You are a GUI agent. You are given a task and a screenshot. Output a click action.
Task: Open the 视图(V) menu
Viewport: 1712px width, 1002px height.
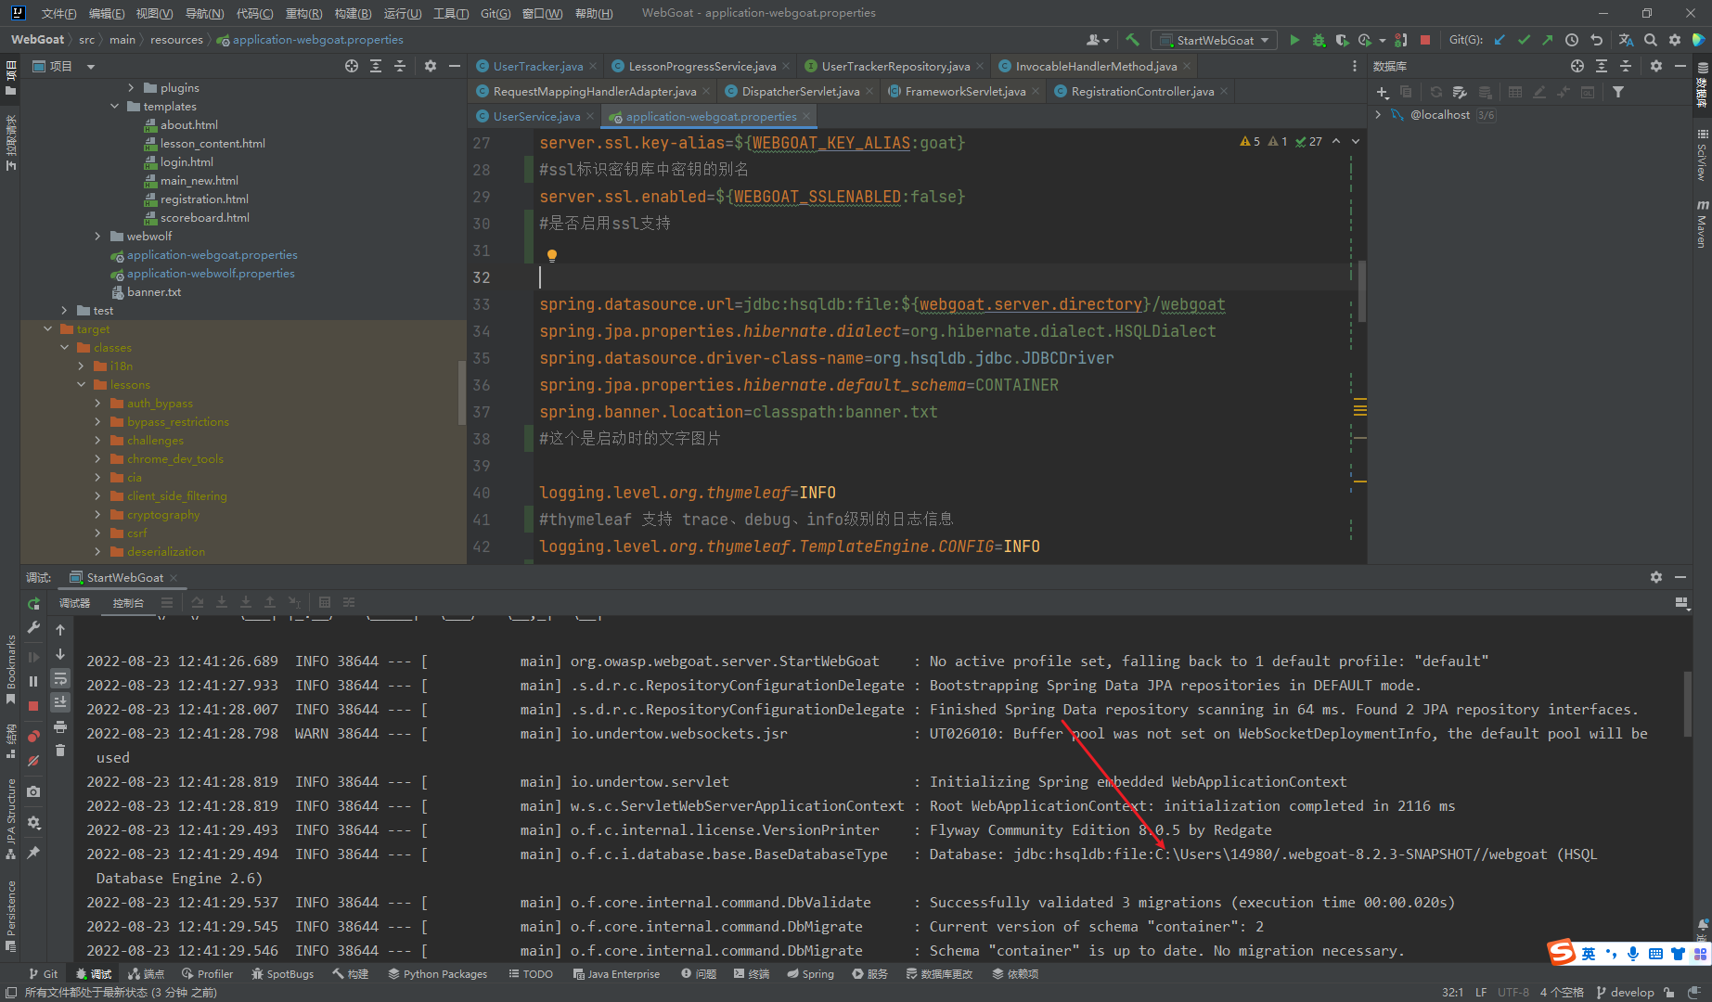[x=154, y=13]
